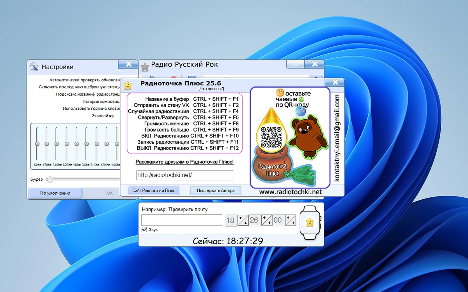Adjust seconds using the third time stepper
Image resolution: width=468 pixels, height=292 pixels.
coord(291,220)
